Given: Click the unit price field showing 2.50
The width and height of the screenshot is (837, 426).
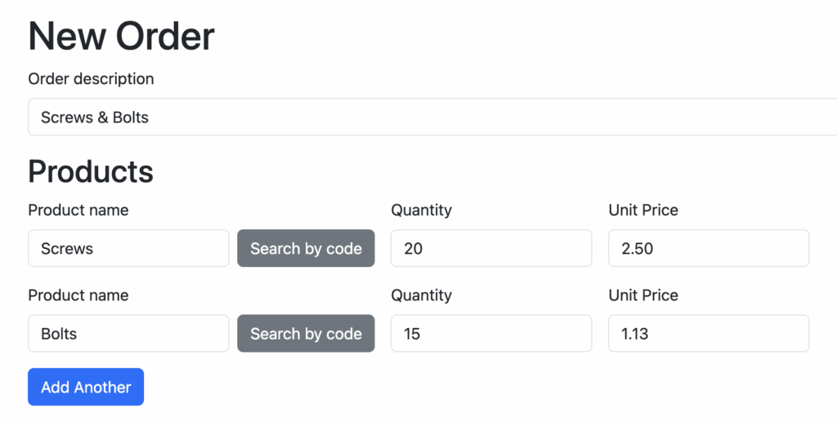Looking at the screenshot, I should click(x=708, y=248).
